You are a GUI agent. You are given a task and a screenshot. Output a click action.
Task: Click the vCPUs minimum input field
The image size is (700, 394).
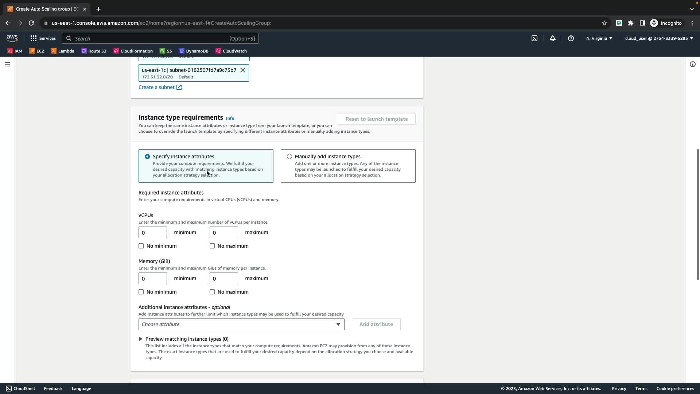(x=152, y=232)
